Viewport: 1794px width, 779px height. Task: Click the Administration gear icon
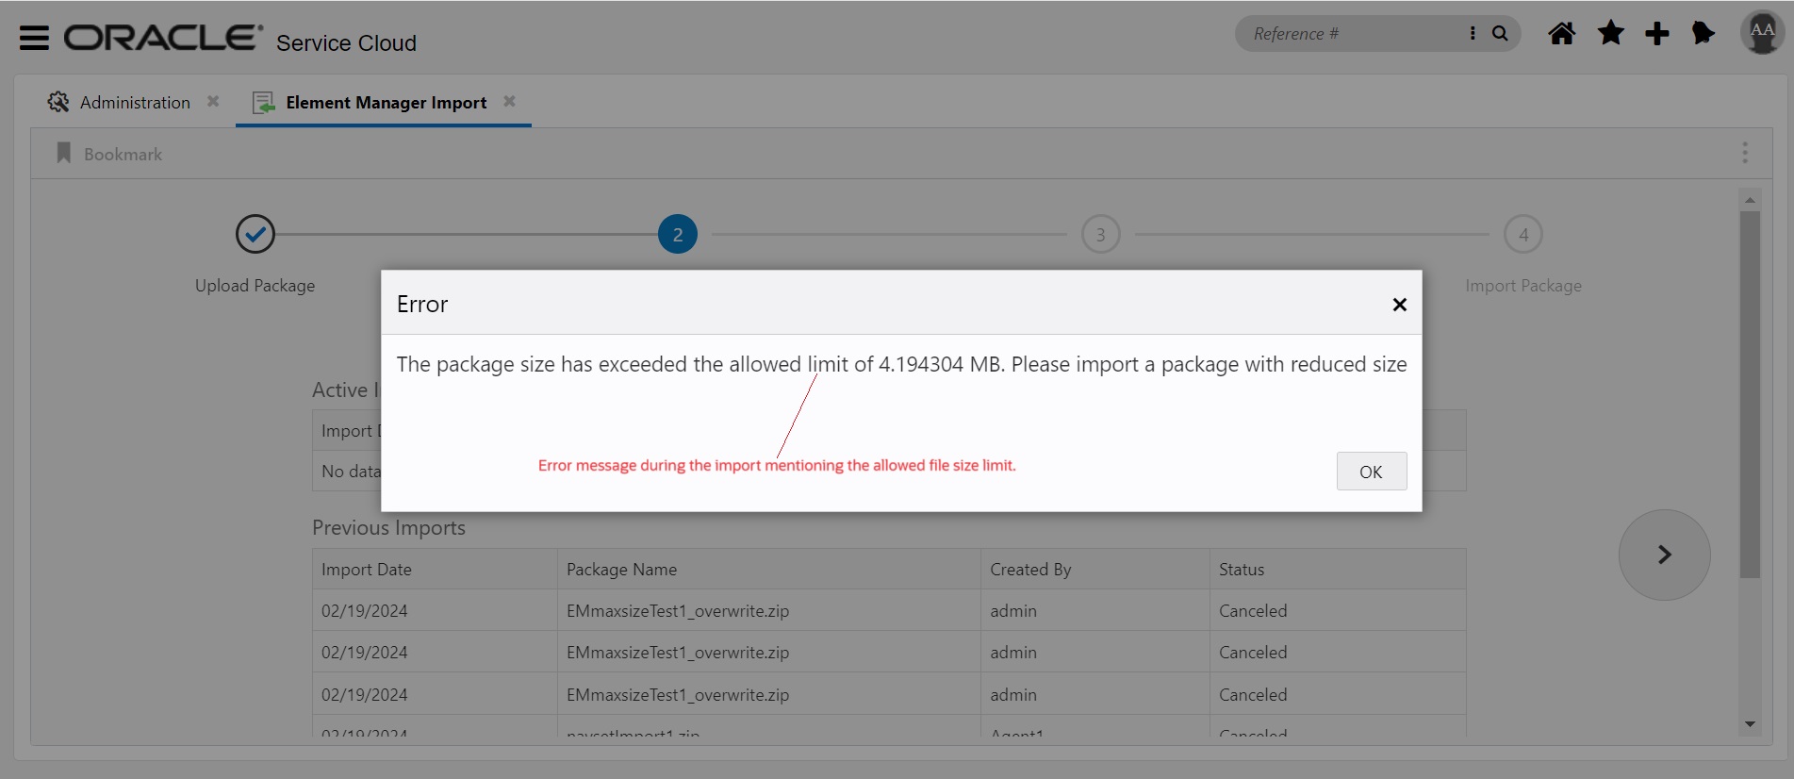[x=58, y=102]
